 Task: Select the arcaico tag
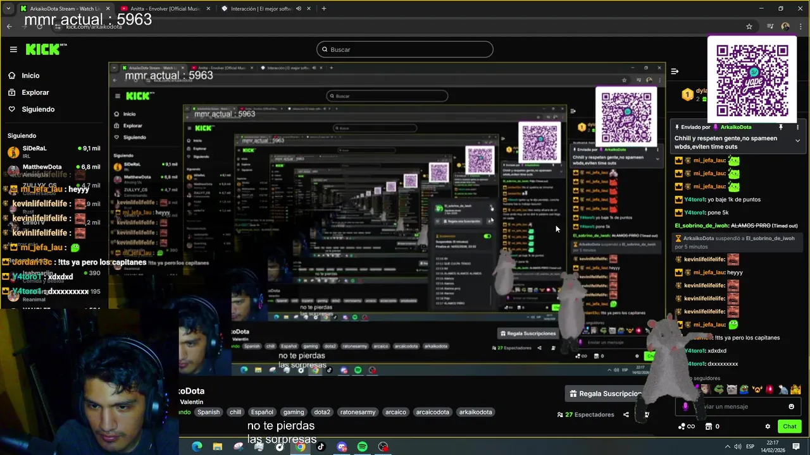pyautogui.click(x=396, y=412)
